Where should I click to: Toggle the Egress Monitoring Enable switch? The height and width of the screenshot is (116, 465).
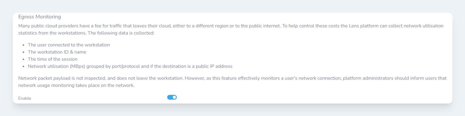(172, 97)
